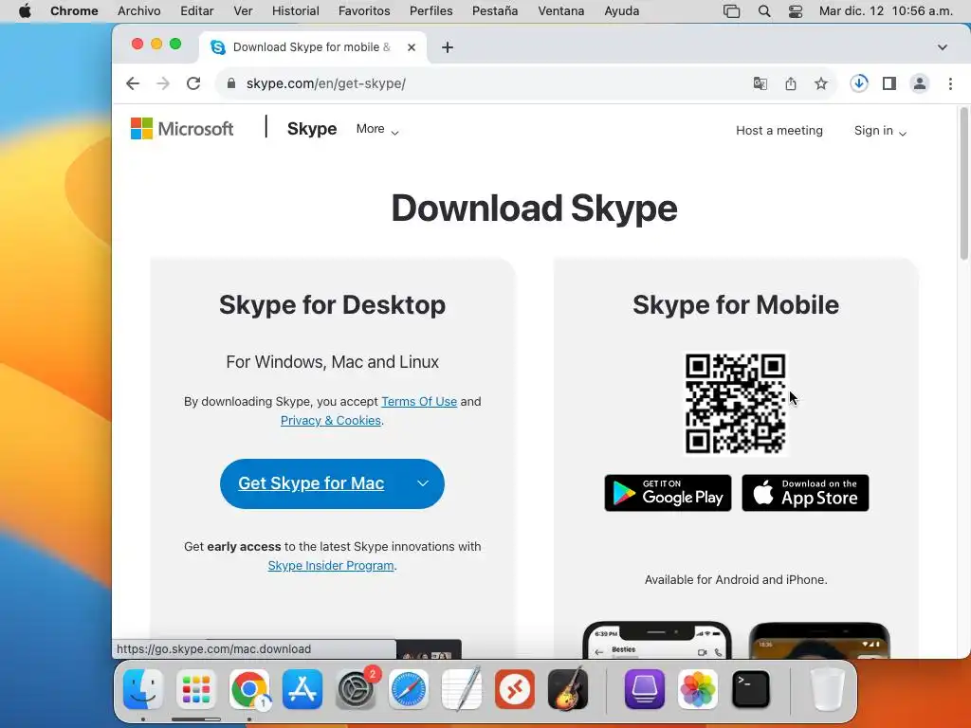Click the Skype brand link in header
The width and height of the screenshot is (971, 728).
pos(312,129)
